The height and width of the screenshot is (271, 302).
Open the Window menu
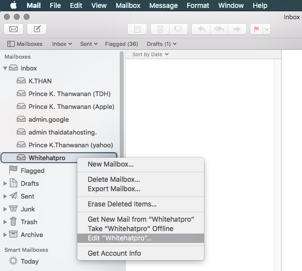(231, 5)
